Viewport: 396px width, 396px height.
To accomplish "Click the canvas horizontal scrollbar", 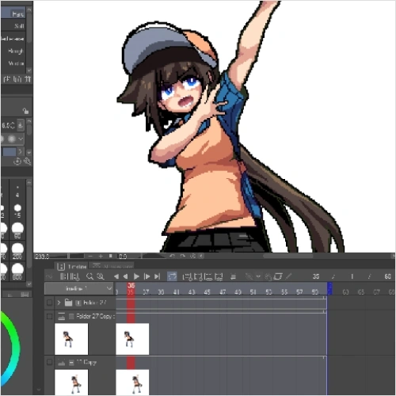I will pos(288,256).
